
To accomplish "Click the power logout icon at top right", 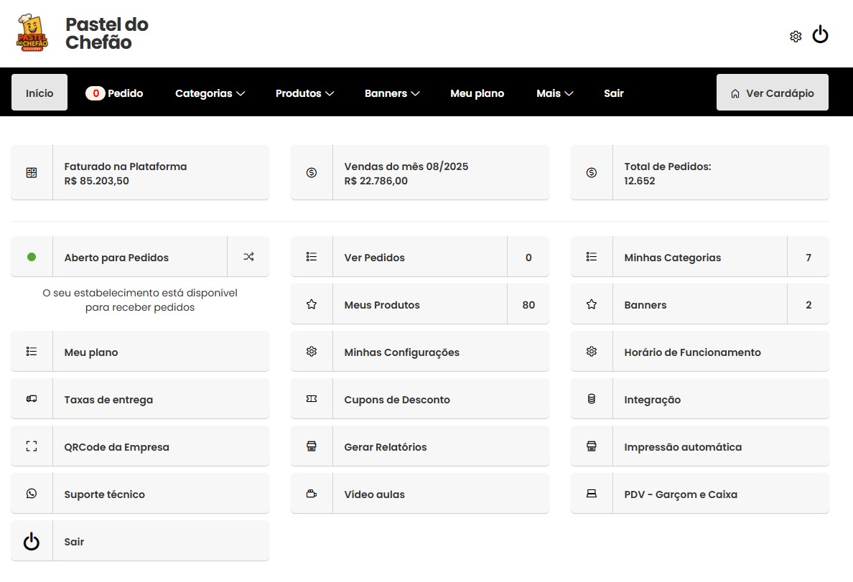I will pos(821,34).
